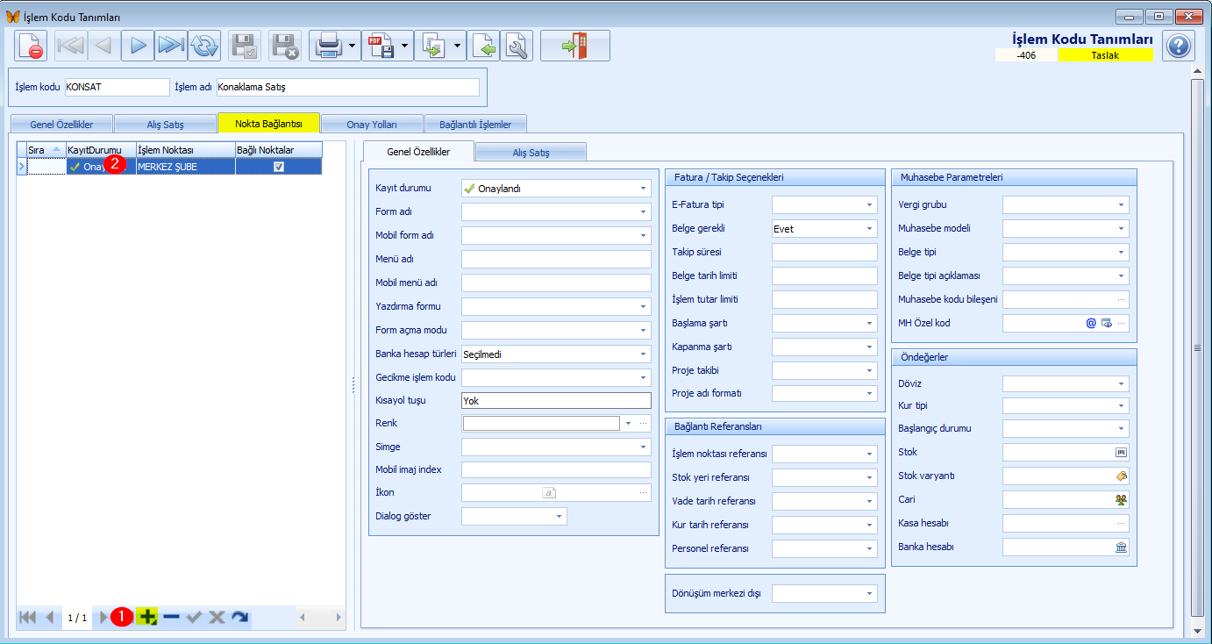Click the KayıtDurumu column header
This screenshot has width=1212, height=644.
[x=101, y=150]
